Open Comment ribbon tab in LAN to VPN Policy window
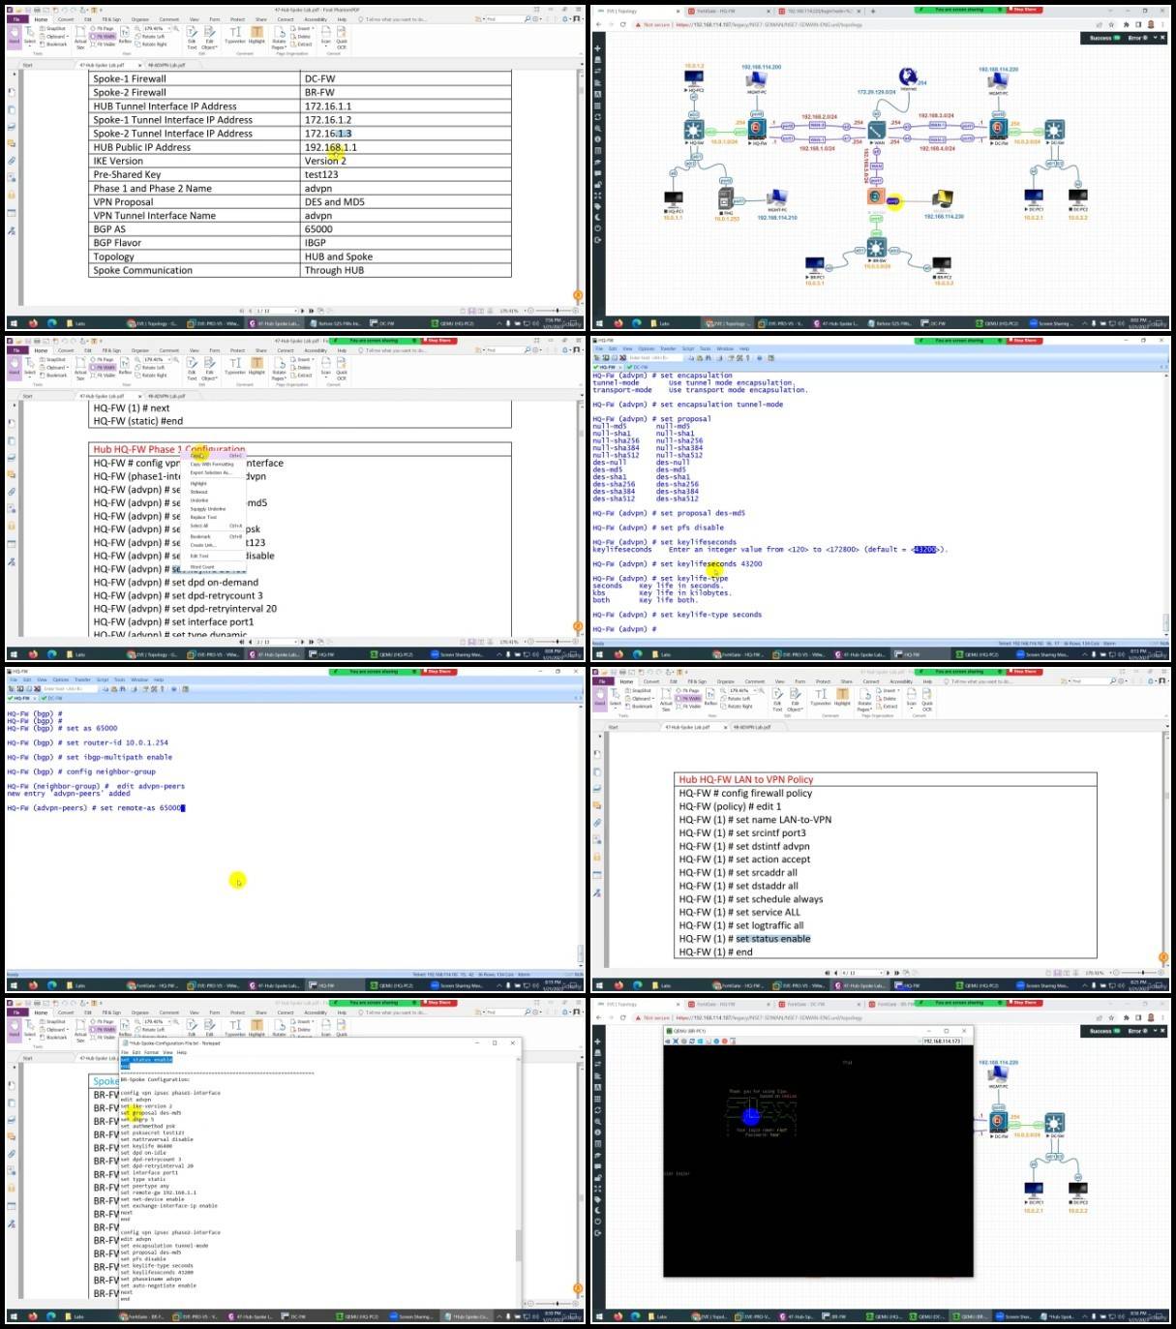This screenshot has height=1329, width=1176. (755, 681)
